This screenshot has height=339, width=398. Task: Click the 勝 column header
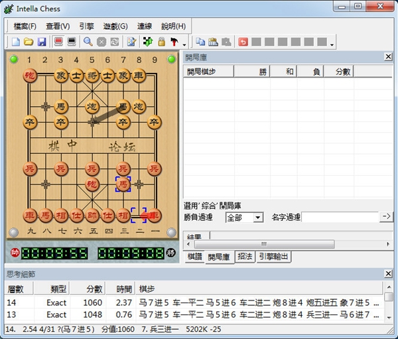tap(252, 72)
